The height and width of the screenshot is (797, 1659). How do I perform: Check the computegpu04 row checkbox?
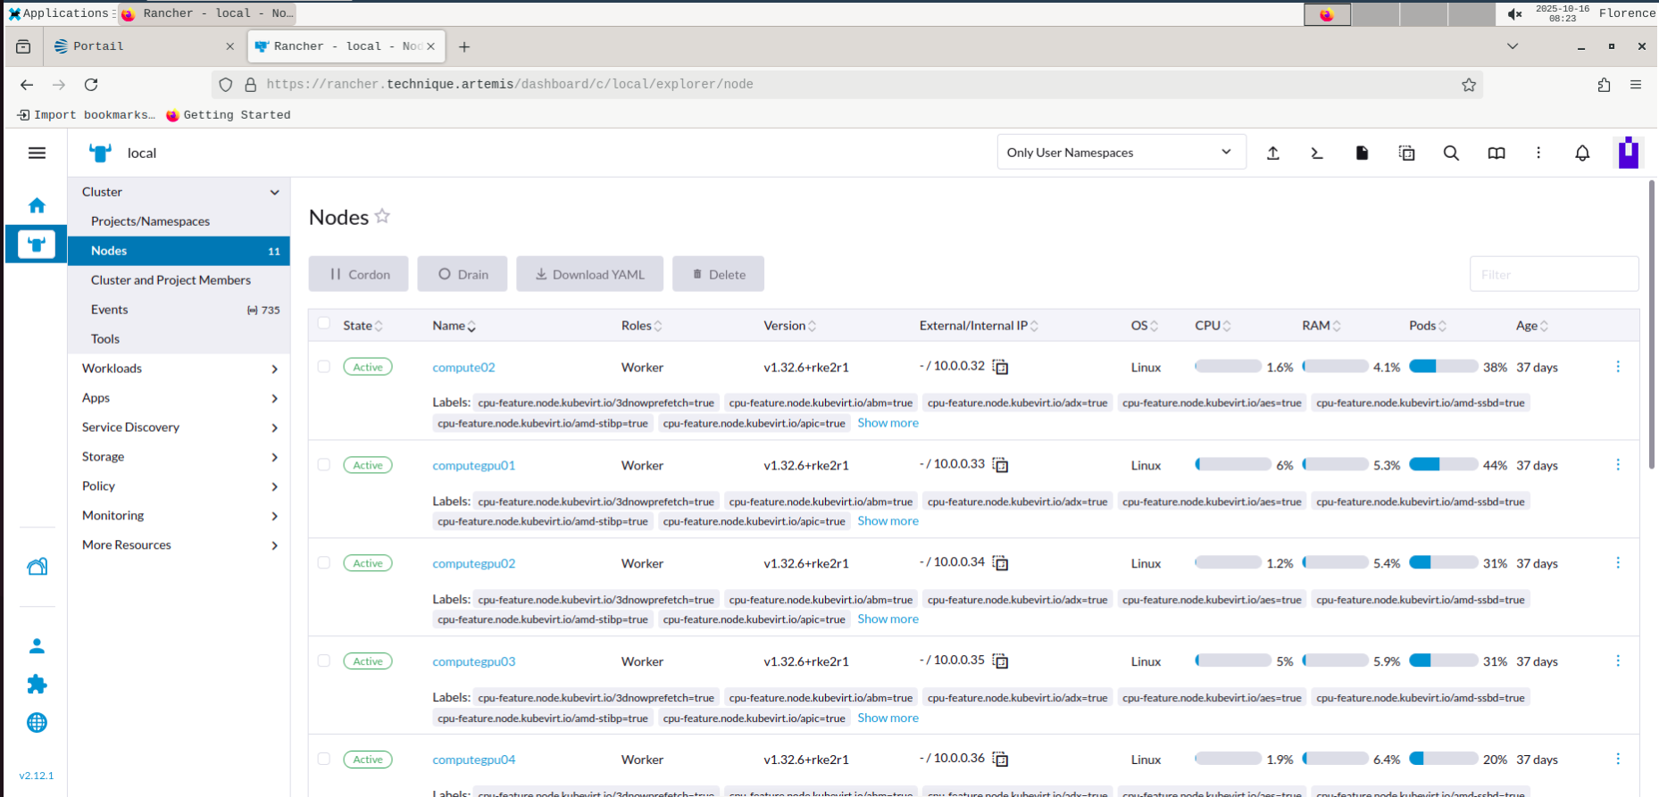323,760
